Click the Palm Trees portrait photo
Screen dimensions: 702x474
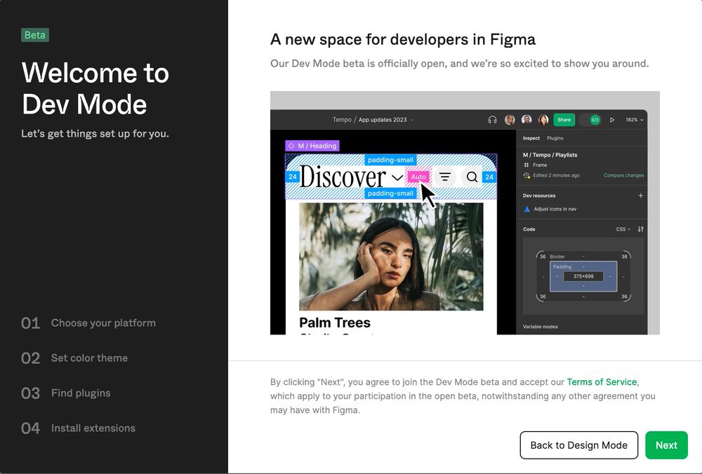[391, 257]
